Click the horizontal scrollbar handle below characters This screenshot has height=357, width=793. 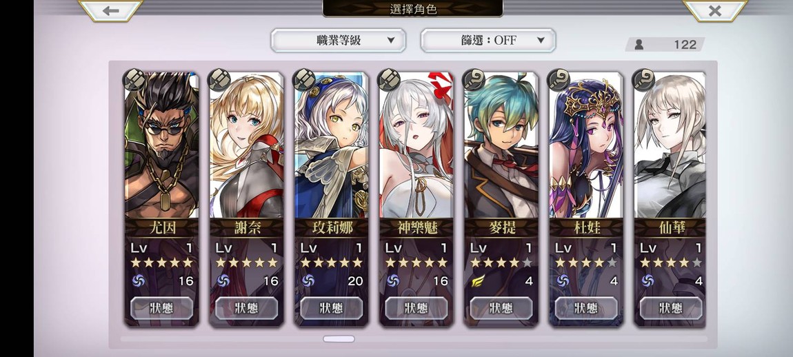339,339
